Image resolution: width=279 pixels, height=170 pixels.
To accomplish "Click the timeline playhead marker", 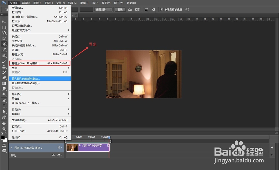I will click(109, 137).
